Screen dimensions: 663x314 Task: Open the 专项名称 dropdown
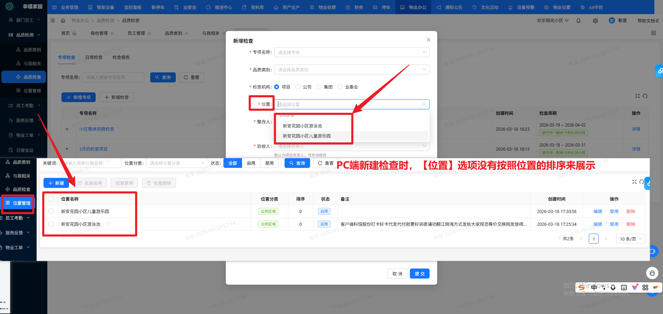(x=352, y=52)
